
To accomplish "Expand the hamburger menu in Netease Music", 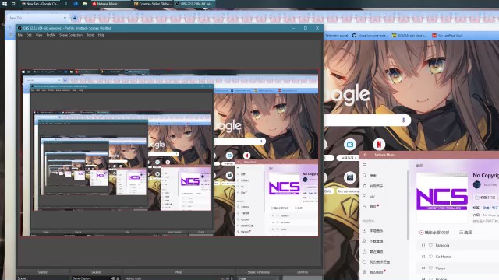I will click(364, 165).
